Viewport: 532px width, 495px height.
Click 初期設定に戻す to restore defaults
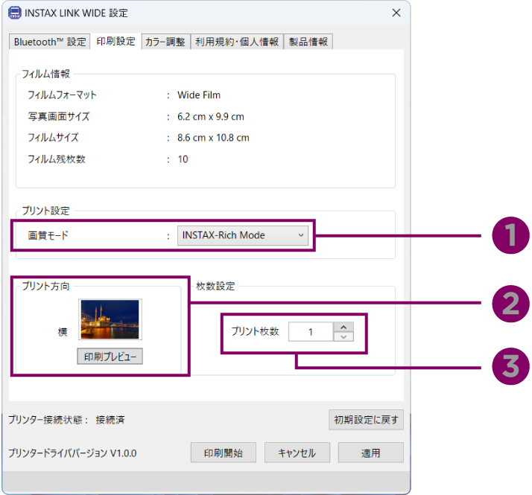[x=366, y=420]
